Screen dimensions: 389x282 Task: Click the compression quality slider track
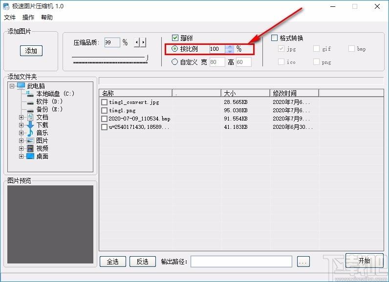tap(110, 58)
